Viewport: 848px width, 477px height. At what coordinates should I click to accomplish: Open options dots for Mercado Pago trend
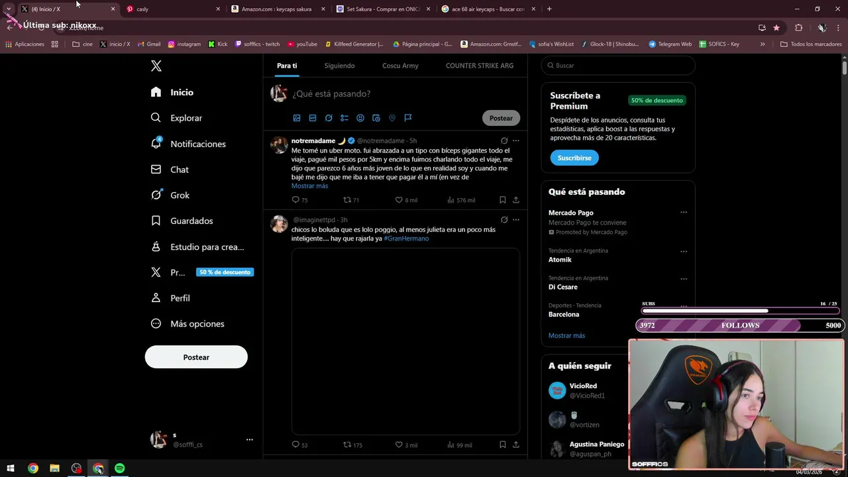click(684, 213)
